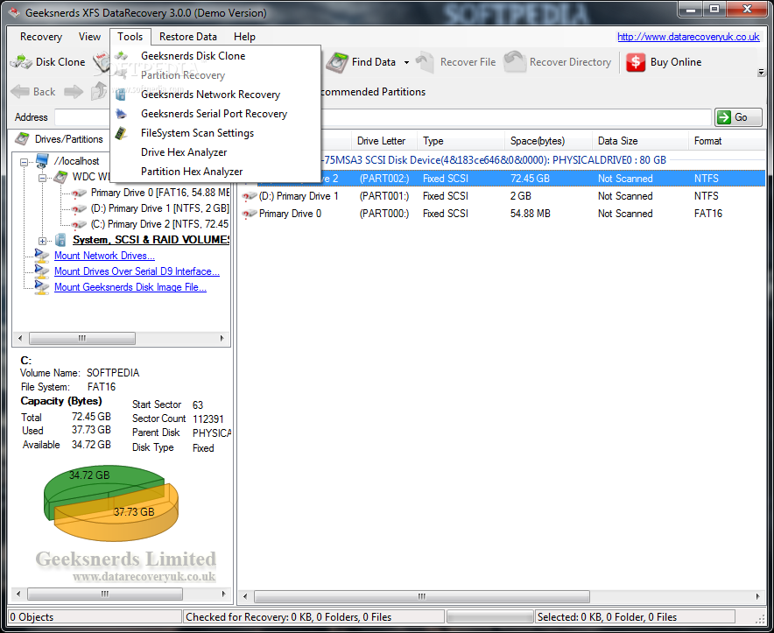Click the Go button
The width and height of the screenshot is (774, 633).
[x=738, y=117]
